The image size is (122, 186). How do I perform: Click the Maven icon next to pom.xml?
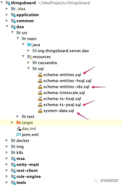tap(18, 135)
